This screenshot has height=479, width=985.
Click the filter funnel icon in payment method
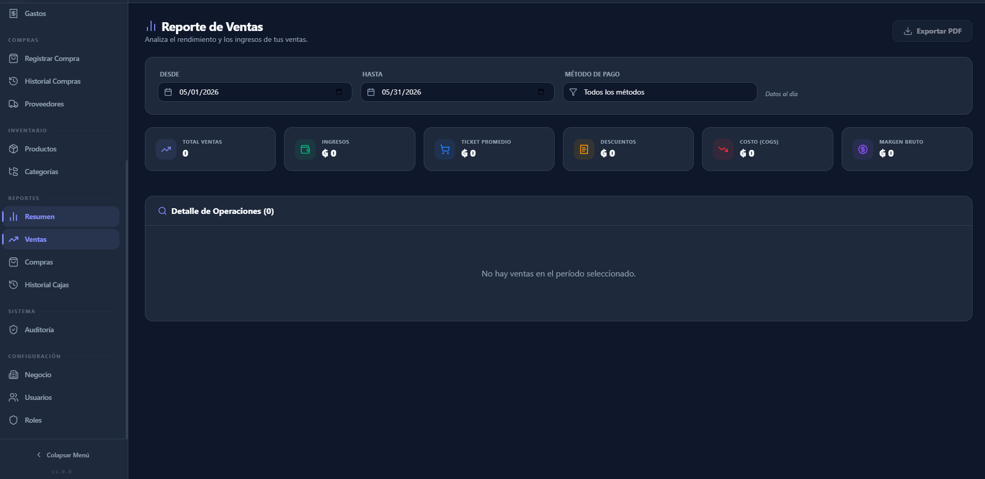point(573,92)
